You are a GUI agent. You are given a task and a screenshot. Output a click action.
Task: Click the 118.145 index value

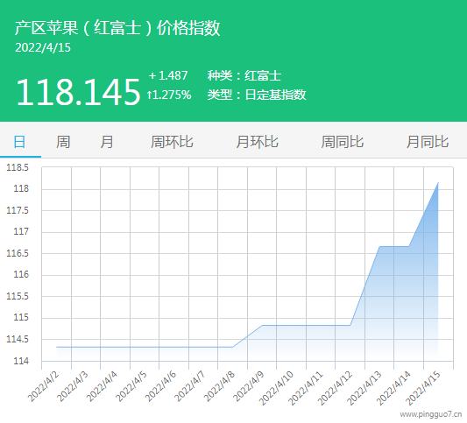pos(78,92)
